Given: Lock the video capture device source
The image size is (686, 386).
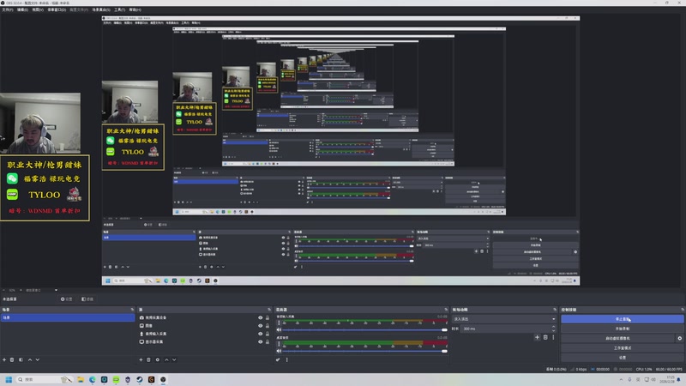Looking at the screenshot, I should click(268, 317).
